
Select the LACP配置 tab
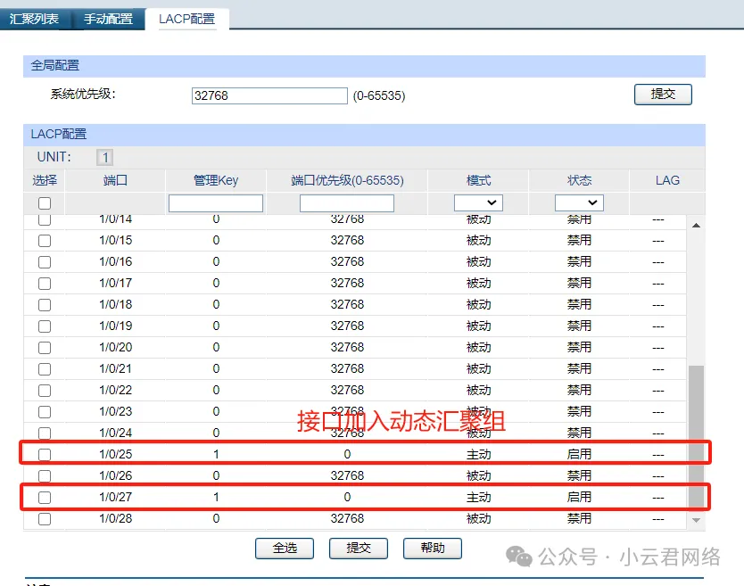click(186, 18)
